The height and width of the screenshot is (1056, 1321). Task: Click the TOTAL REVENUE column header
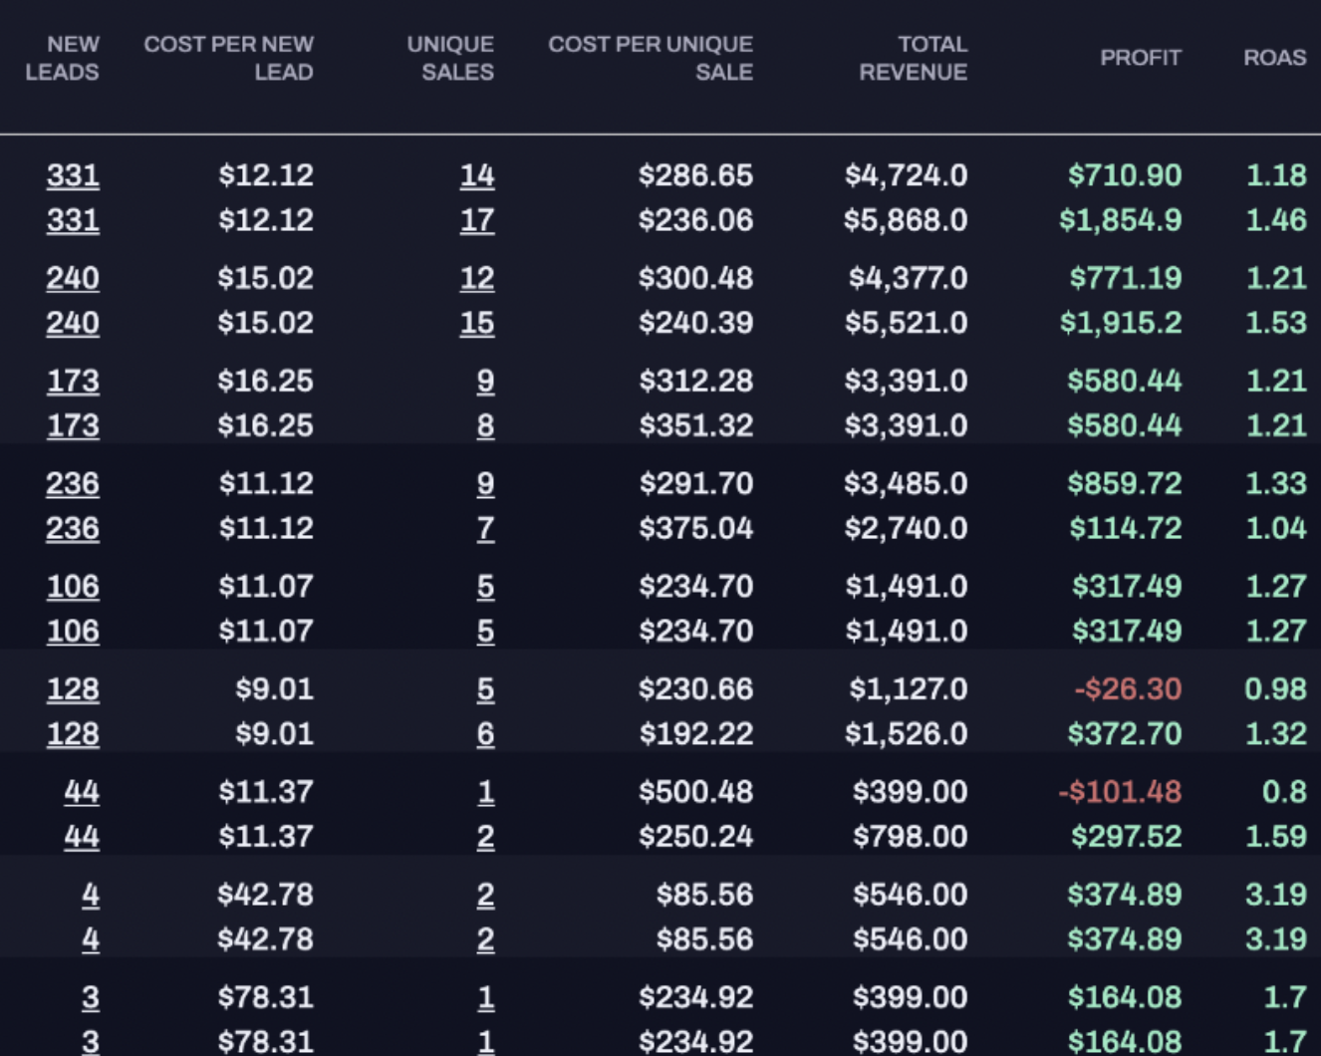point(913,58)
